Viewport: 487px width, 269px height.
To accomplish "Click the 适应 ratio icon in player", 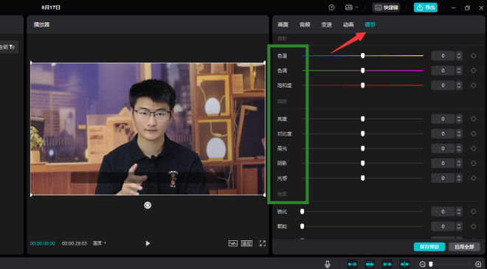I will pyautogui.click(x=247, y=243).
